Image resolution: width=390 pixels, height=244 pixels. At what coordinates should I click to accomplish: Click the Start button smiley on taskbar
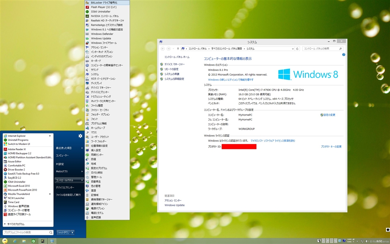point(5,241)
